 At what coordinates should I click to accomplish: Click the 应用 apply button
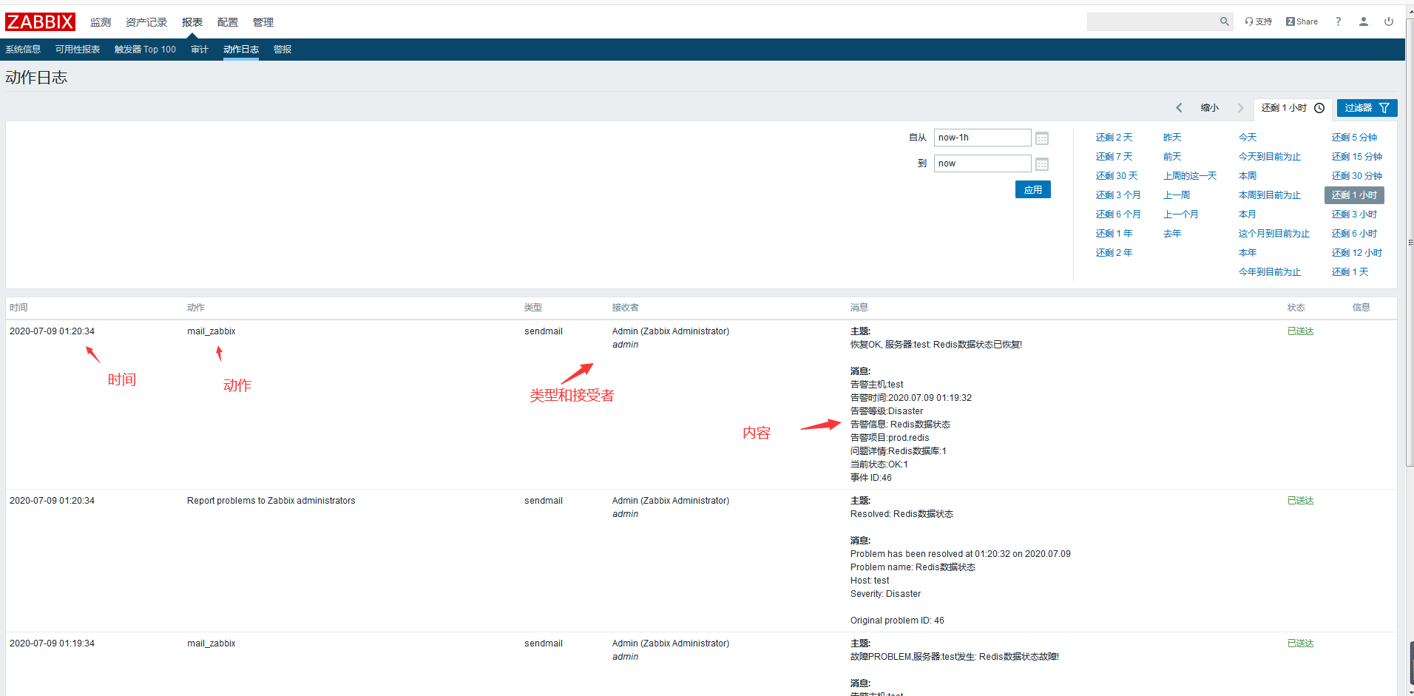click(x=1032, y=190)
